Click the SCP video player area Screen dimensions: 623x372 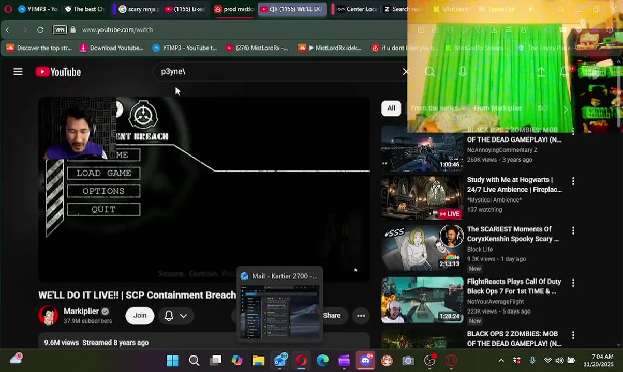[204, 190]
